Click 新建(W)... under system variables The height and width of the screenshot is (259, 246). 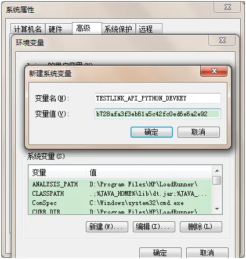107,226
